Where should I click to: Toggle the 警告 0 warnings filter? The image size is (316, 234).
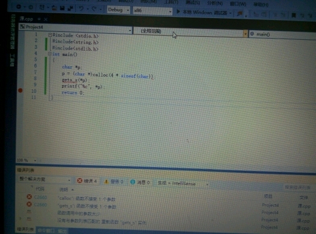(113, 182)
